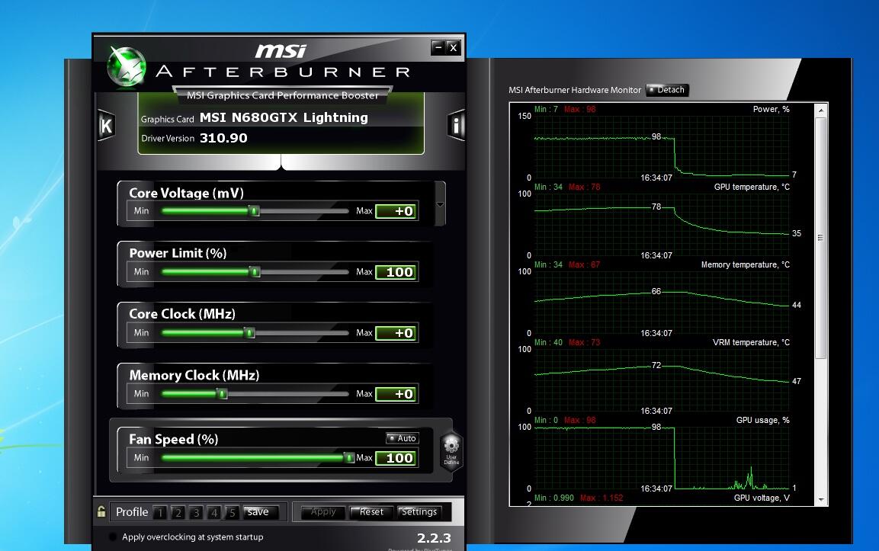Select profile slot 4
This screenshot has width=879, height=551.
coord(214,512)
